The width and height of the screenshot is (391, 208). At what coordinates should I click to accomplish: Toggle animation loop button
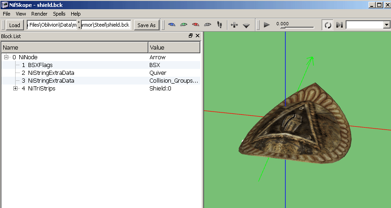328,25
